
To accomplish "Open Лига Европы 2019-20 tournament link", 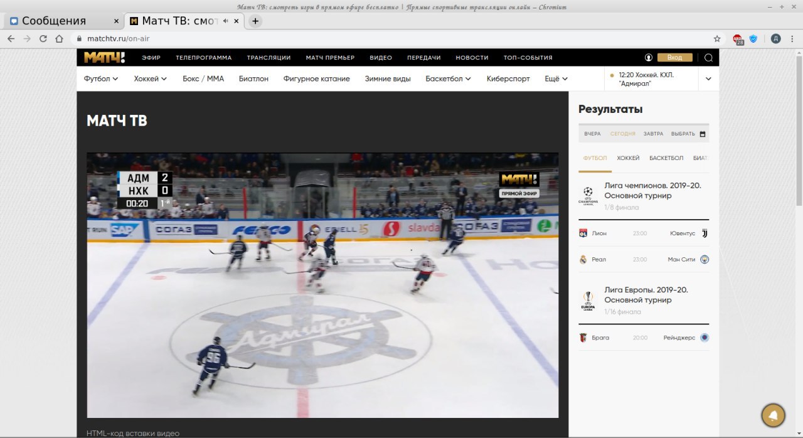I will 647,295.
